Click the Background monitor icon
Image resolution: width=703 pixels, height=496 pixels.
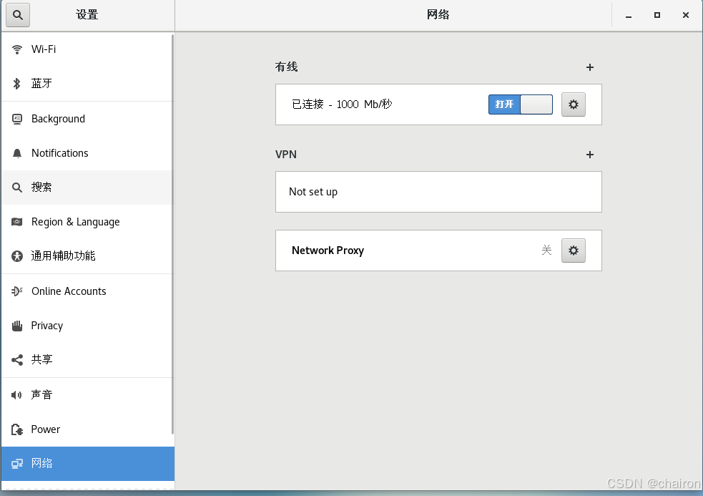17,119
